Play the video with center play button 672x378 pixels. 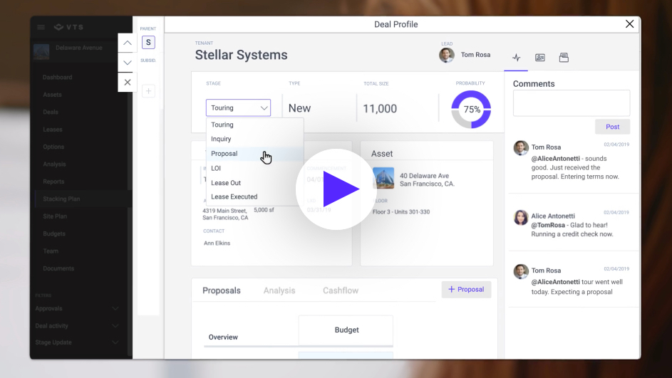click(336, 189)
